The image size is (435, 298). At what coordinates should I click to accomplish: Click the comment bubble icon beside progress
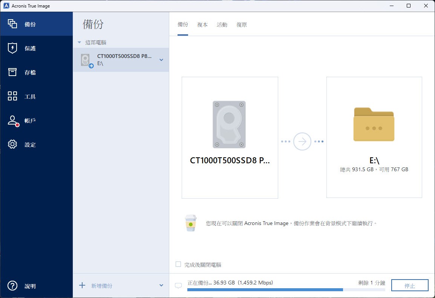point(178,286)
